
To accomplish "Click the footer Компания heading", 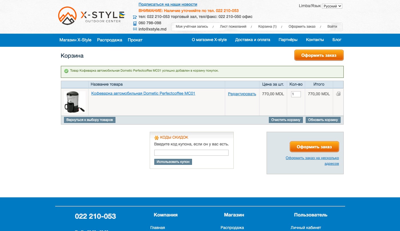I will pyautogui.click(x=165, y=215).
